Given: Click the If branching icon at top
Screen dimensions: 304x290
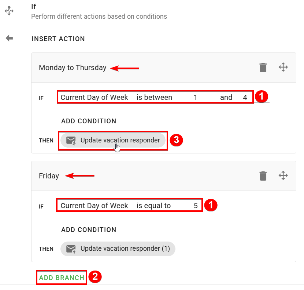Looking at the screenshot, I should (9, 11).
